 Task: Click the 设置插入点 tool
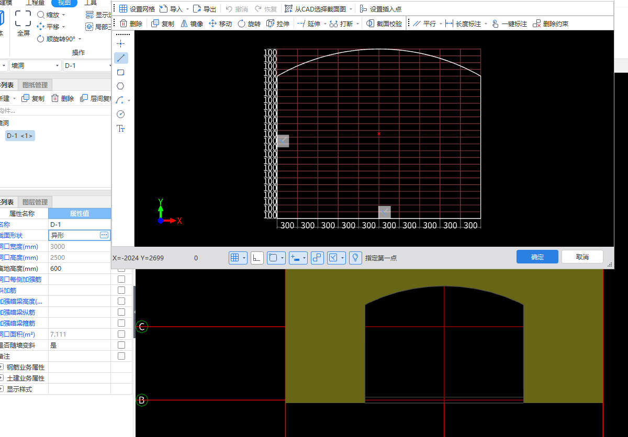(382, 9)
